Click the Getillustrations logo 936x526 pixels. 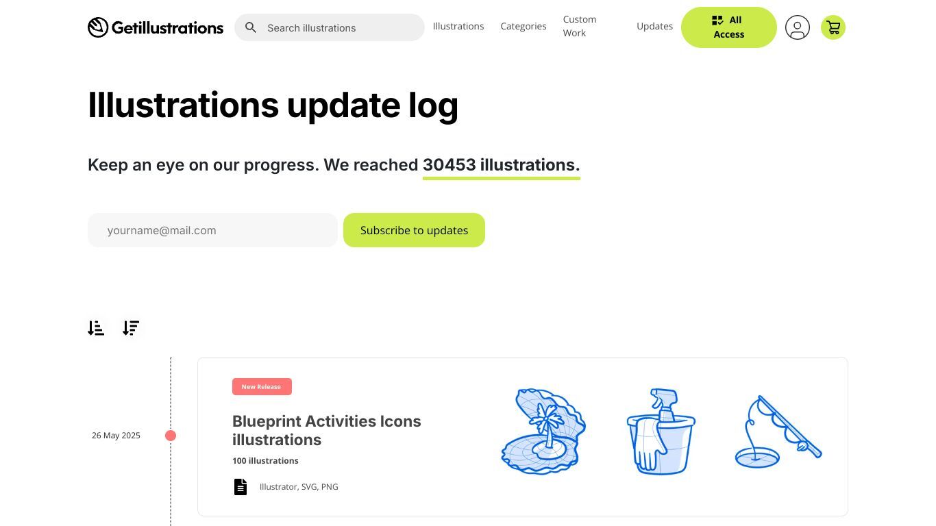156,27
